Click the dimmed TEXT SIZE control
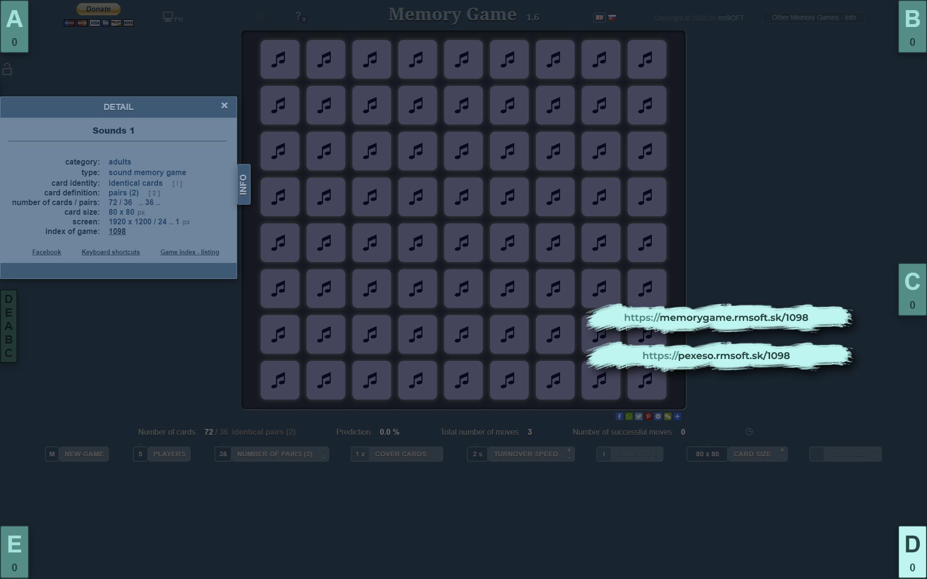The height and width of the screenshot is (579, 927). [x=852, y=454]
